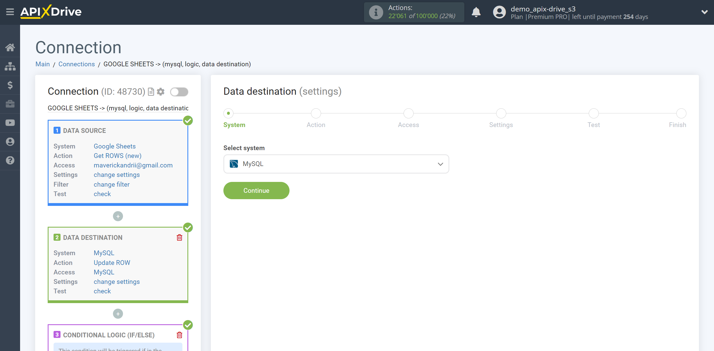Open the Main breadcrumb link
The width and height of the screenshot is (714, 351).
click(43, 64)
